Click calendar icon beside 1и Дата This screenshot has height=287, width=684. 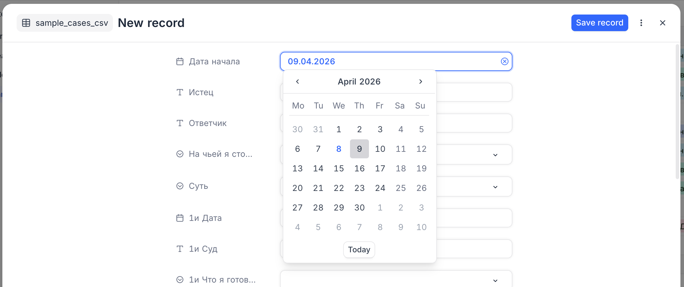(x=180, y=218)
